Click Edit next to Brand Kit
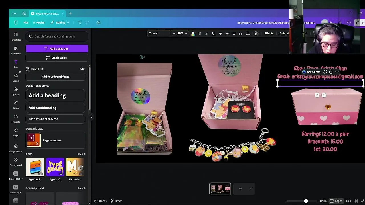This screenshot has width=365, height=205. 82,69
